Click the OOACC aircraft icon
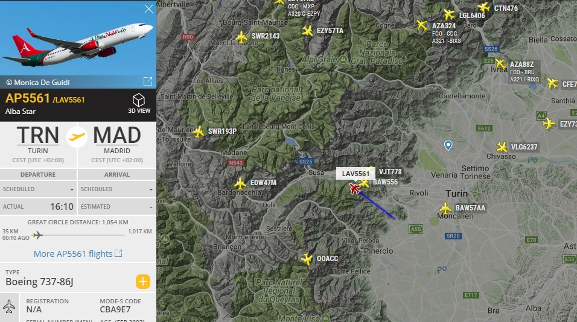The width and height of the screenshot is (577, 322). [307, 259]
